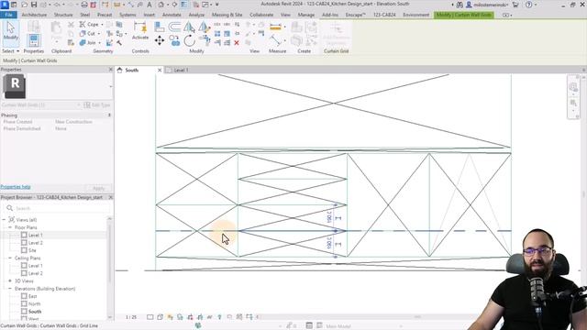Image resolution: width=587 pixels, height=330 pixels.
Task: Click the help question mark icon in title bar
Action: coord(528,5)
